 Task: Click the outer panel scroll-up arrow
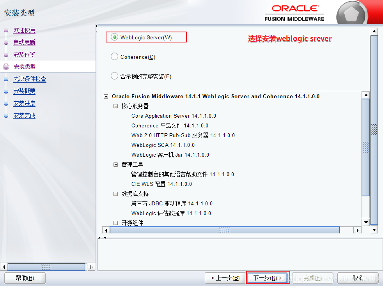click(374, 31)
